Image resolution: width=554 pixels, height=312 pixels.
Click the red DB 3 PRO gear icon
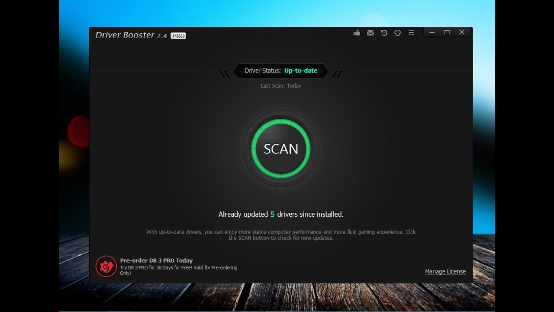click(x=106, y=266)
